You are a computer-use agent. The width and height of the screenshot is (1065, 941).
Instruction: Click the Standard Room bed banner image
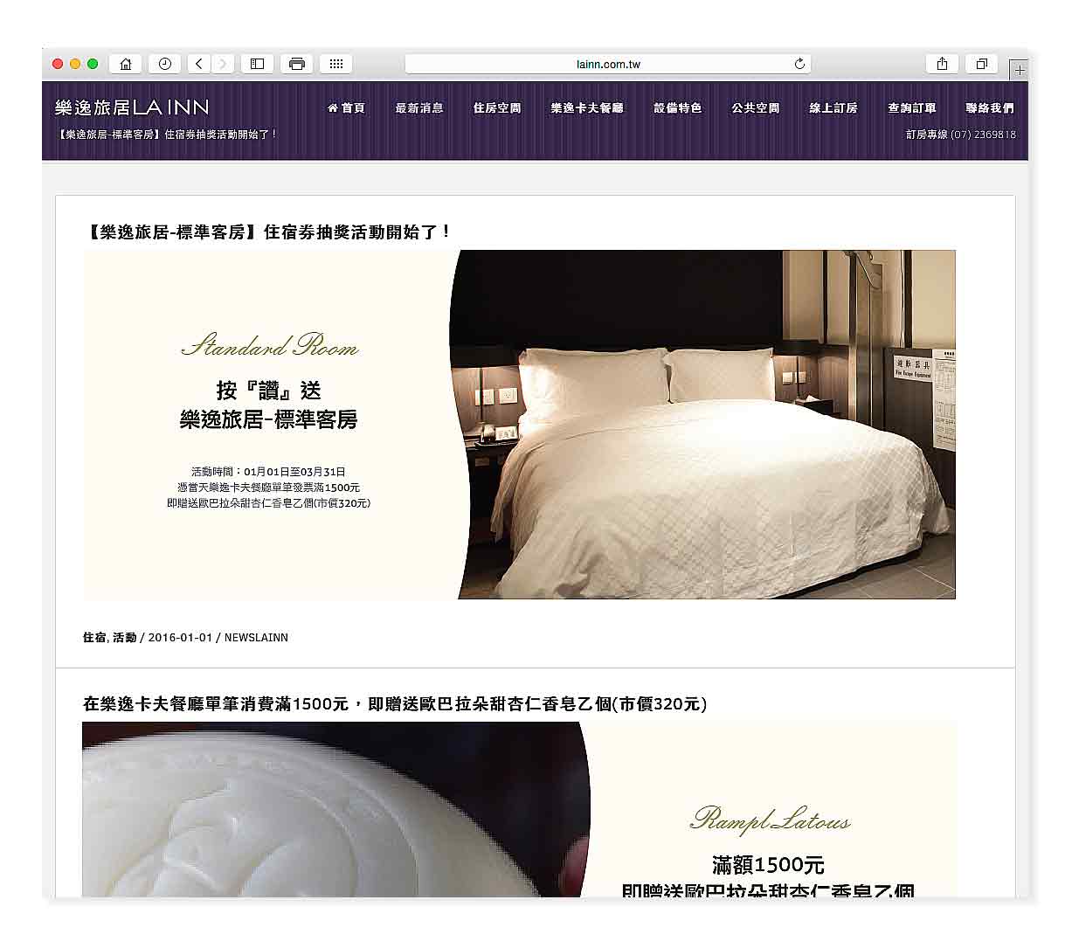(519, 425)
